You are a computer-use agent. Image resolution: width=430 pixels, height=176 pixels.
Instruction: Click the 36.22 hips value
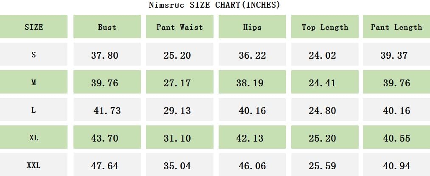tap(252, 55)
